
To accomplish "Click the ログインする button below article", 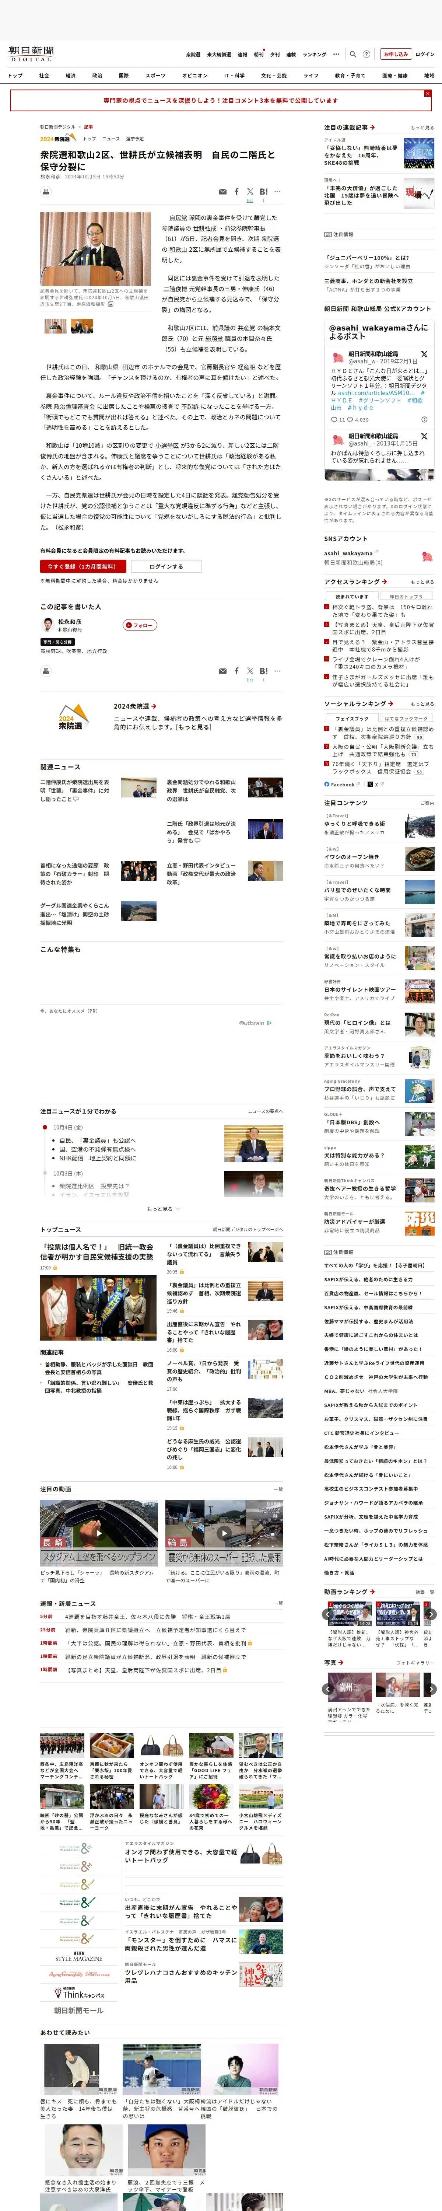I will click(x=166, y=566).
